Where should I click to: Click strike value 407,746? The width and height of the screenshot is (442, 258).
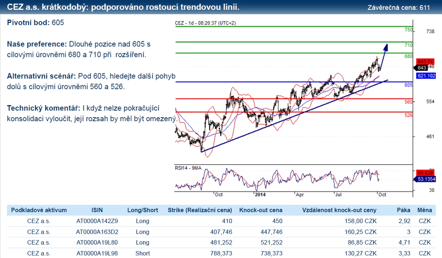click(x=221, y=232)
